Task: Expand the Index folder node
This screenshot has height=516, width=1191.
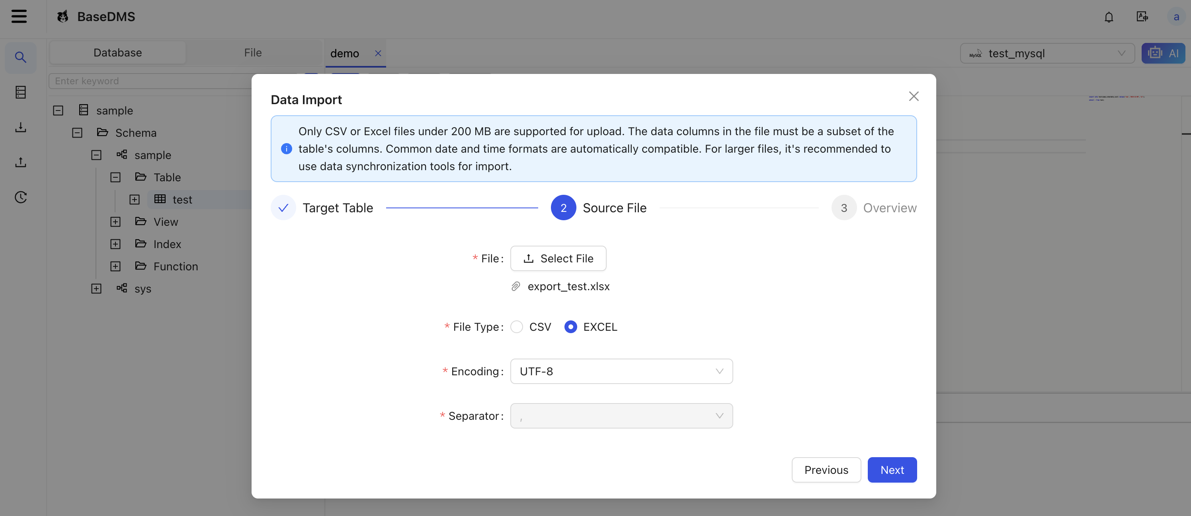Action: click(x=115, y=244)
